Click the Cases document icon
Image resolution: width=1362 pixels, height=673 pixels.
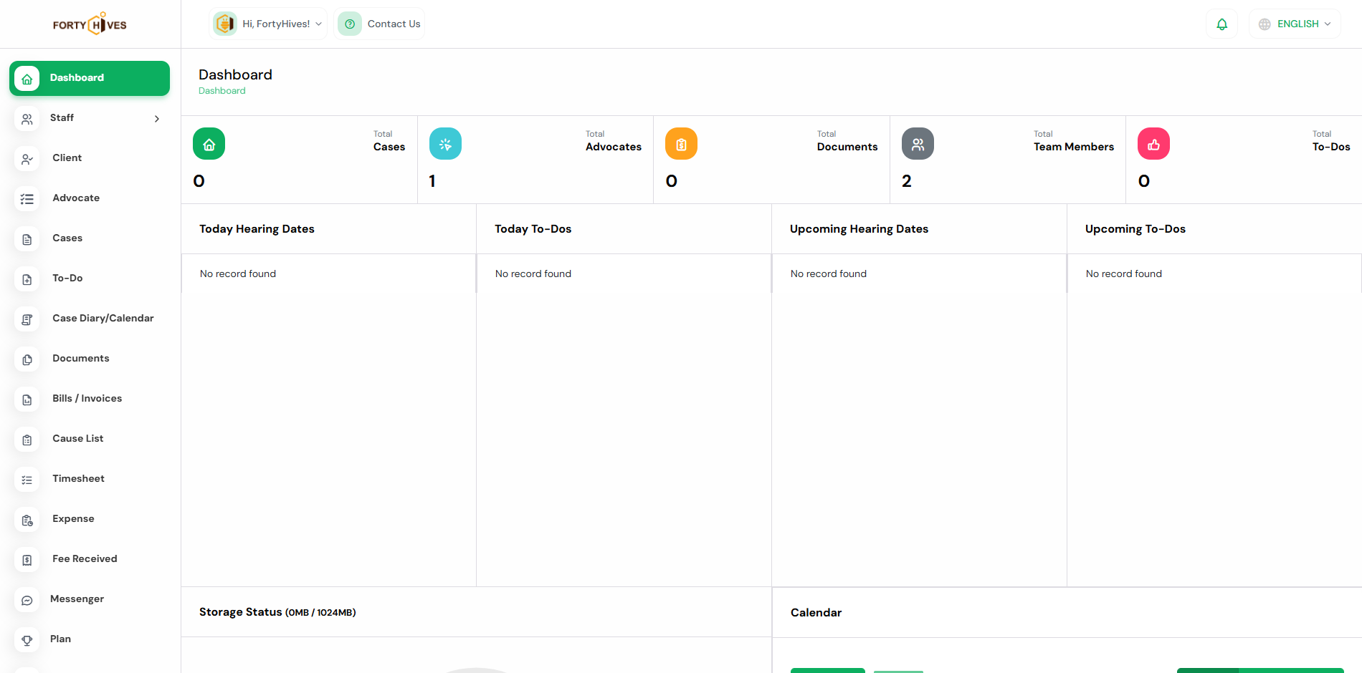27,239
